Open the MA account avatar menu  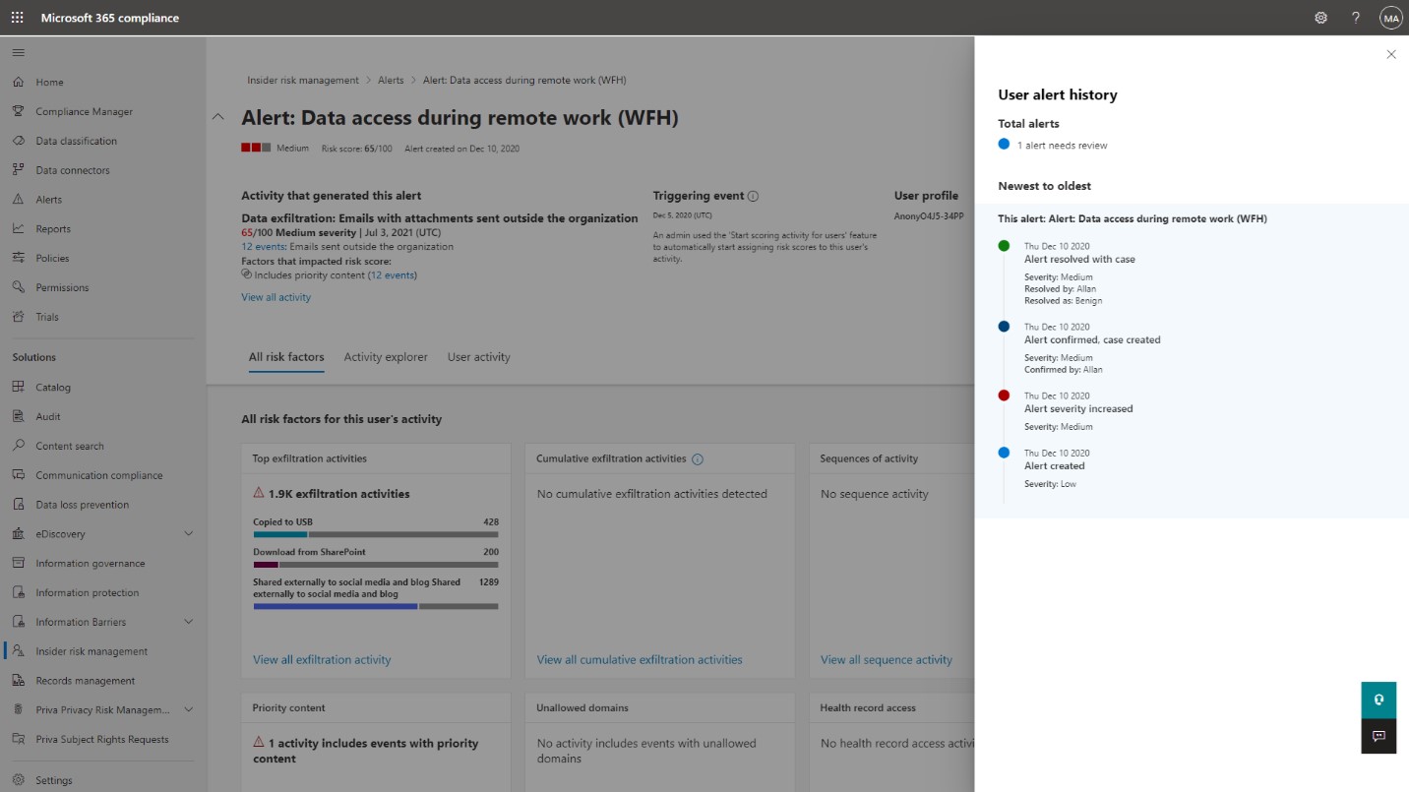pos(1390,17)
